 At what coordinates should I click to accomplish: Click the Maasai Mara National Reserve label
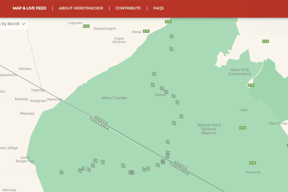pos(209,129)
